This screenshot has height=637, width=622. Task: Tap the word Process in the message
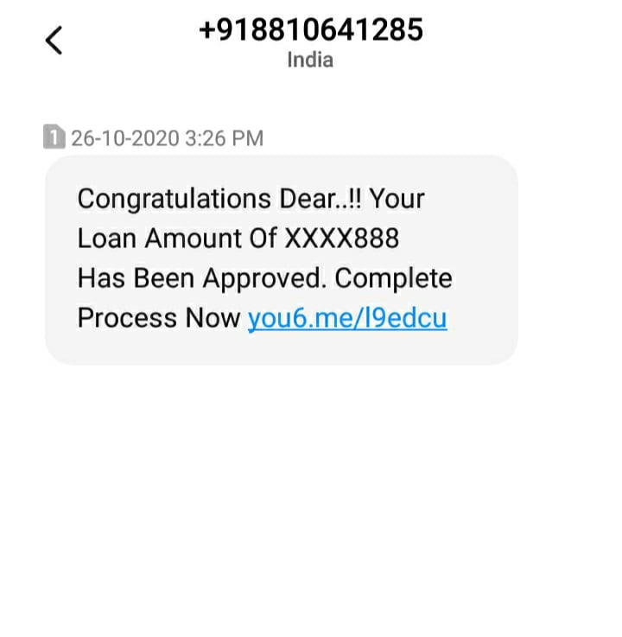pyautogui.click(x=127, y=318)
